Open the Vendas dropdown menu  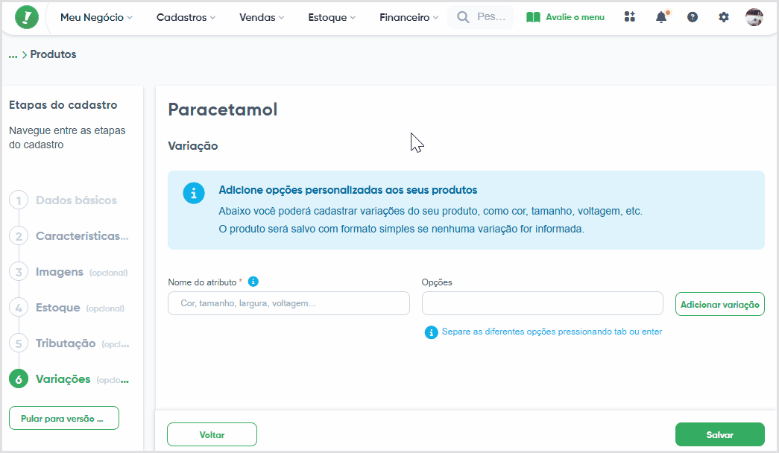262,17
